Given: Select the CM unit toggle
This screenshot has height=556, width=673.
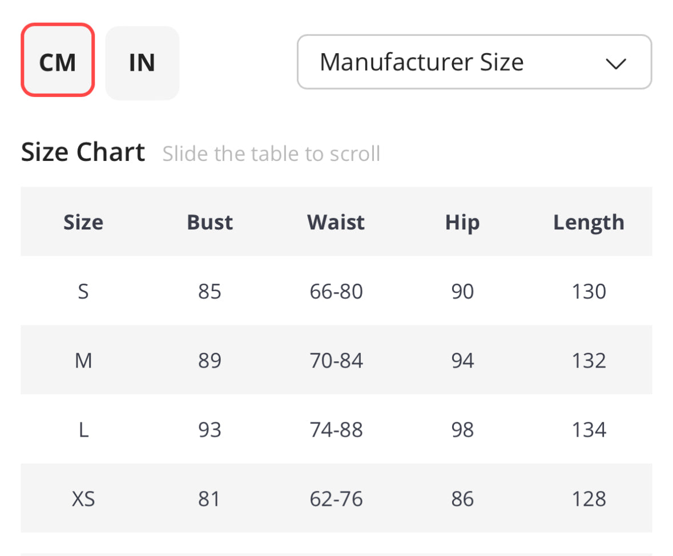Looking at the screenshot, I should pyautogui.click(x=58, y=60).
